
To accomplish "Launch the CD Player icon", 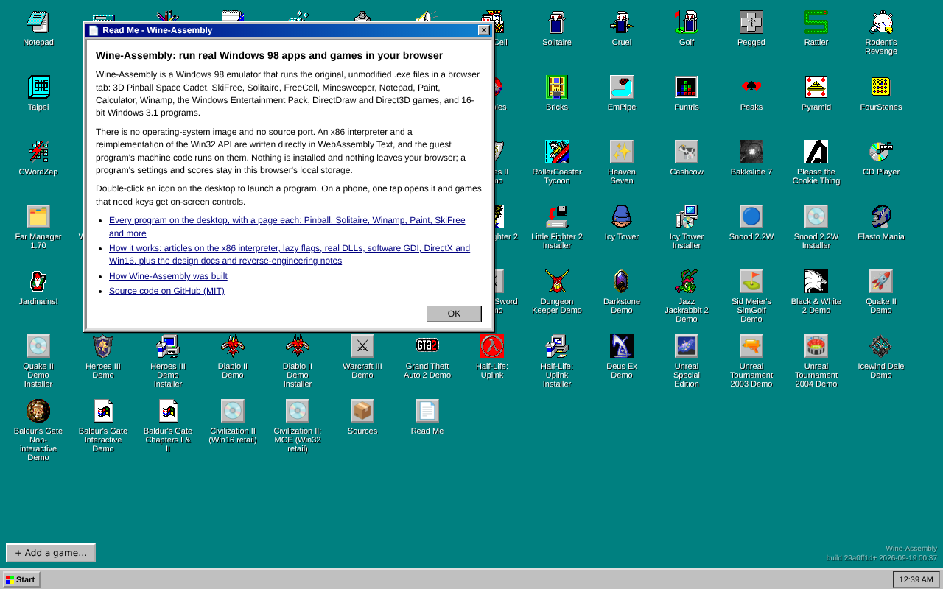I will (x=881, y=152).
